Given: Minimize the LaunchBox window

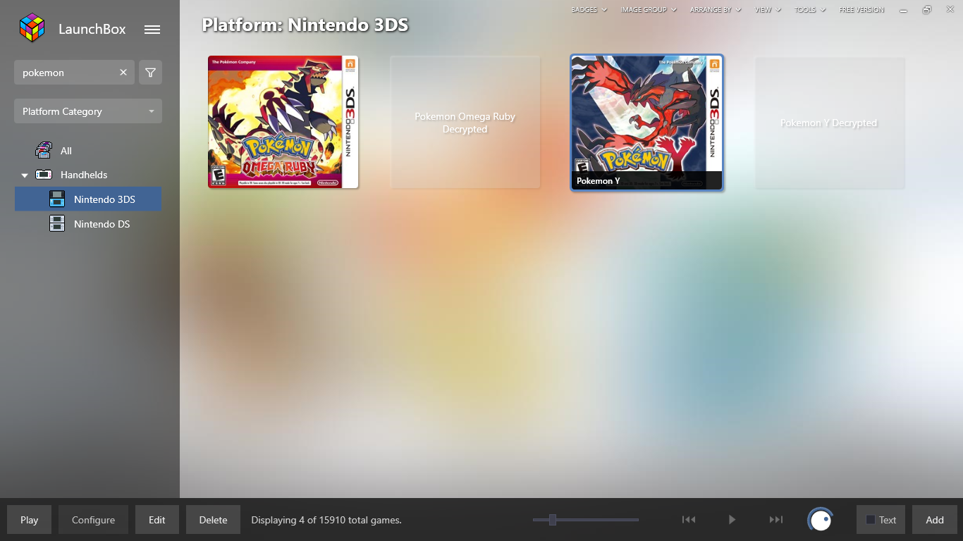Looking at the screenshot, I should (903, 10).
